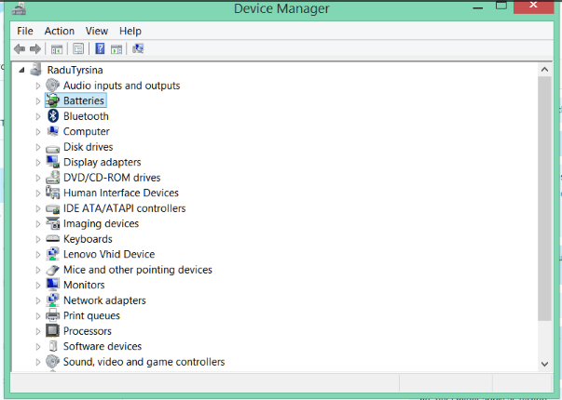Screen dimensions: 562x400
Task: Click the Properties toolbar icon
Action: (78, 48)
